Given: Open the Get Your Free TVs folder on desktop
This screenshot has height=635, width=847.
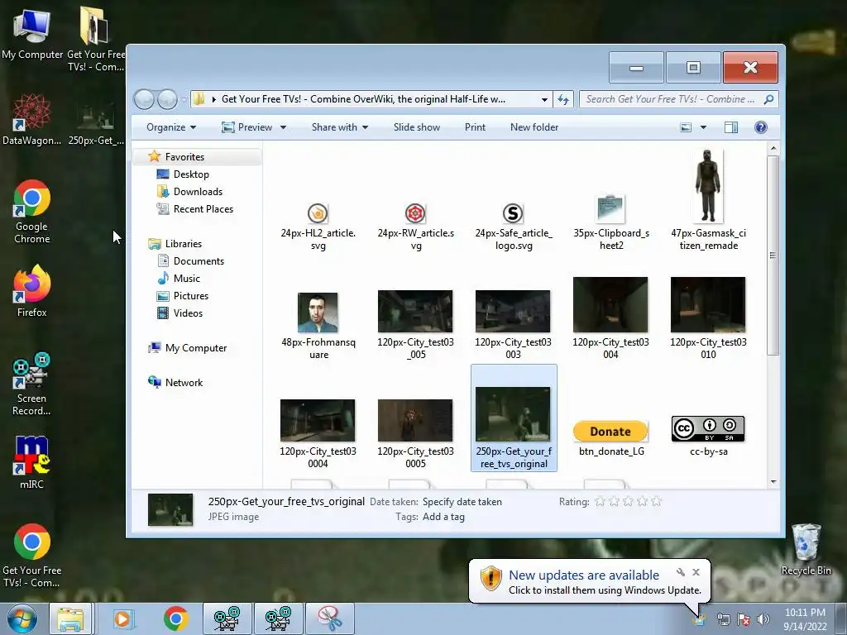Looking at the screenshot, I should click(95, 39).
